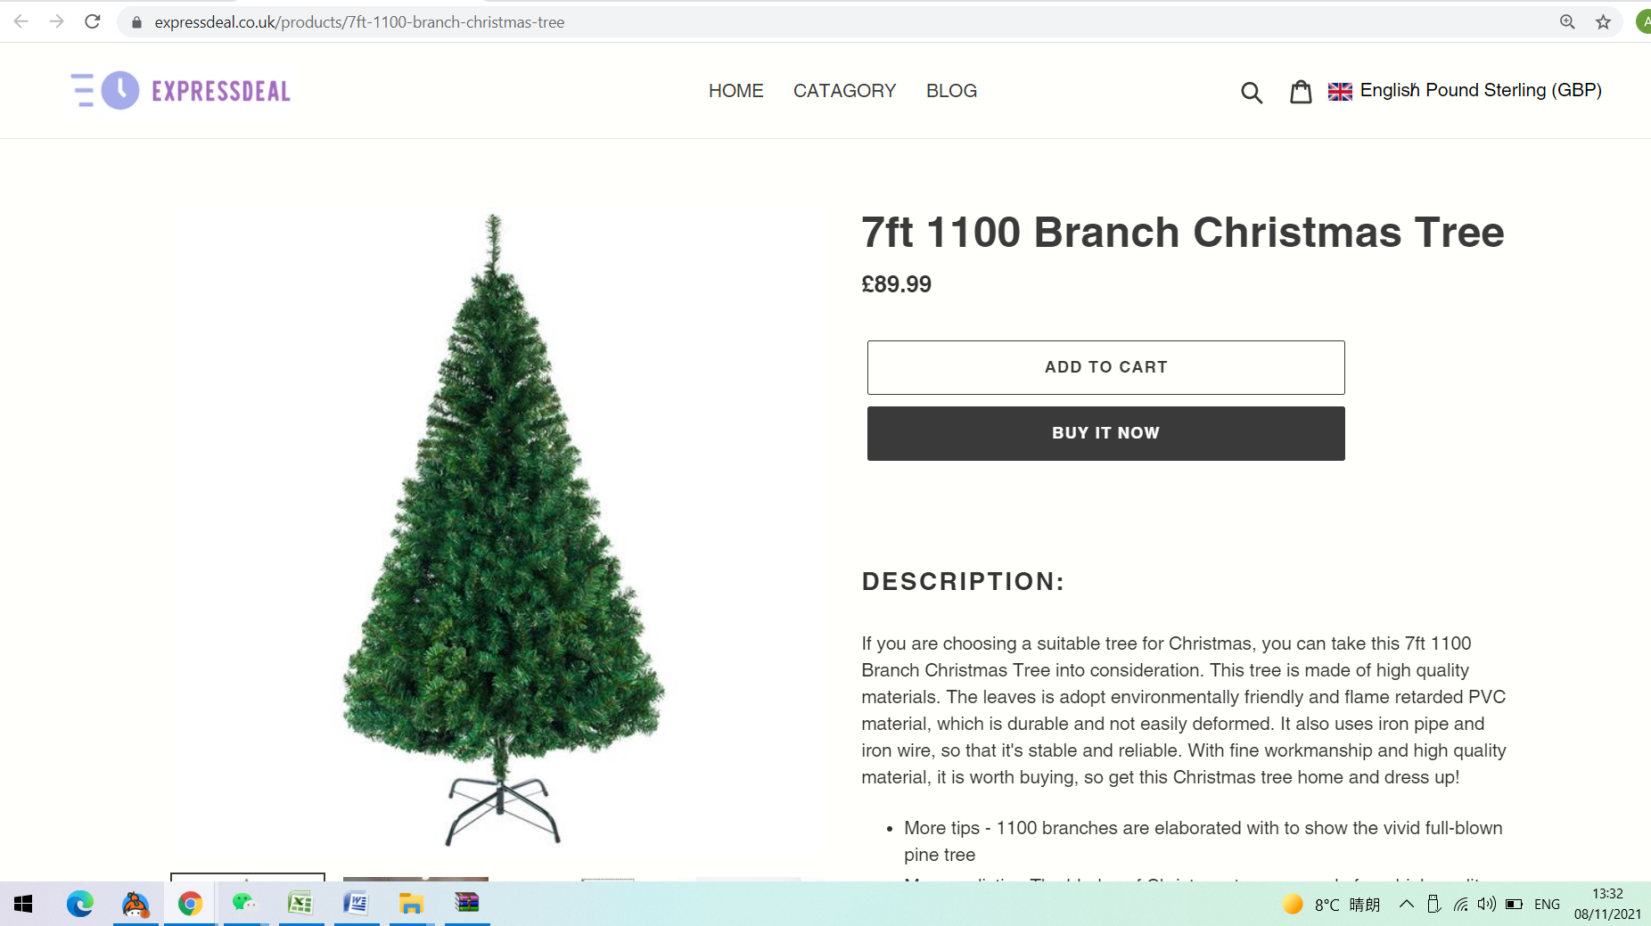Open the Word taskbar icon

click(356, 904)
